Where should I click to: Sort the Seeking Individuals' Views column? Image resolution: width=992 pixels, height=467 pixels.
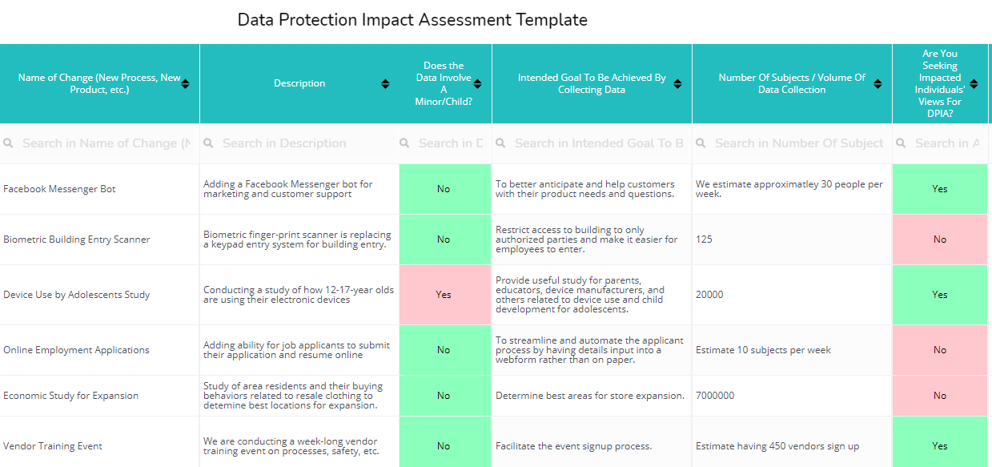click(x=974, y=84)
